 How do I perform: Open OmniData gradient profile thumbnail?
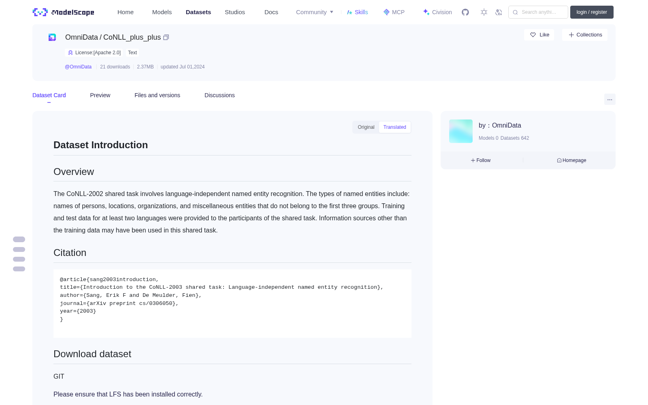point(461,131)
